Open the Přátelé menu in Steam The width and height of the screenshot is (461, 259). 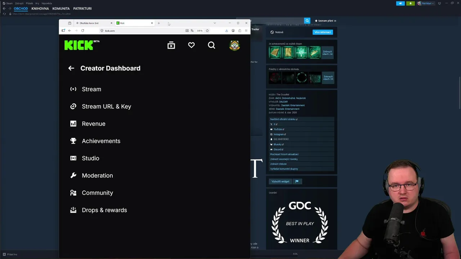point(30,3)
